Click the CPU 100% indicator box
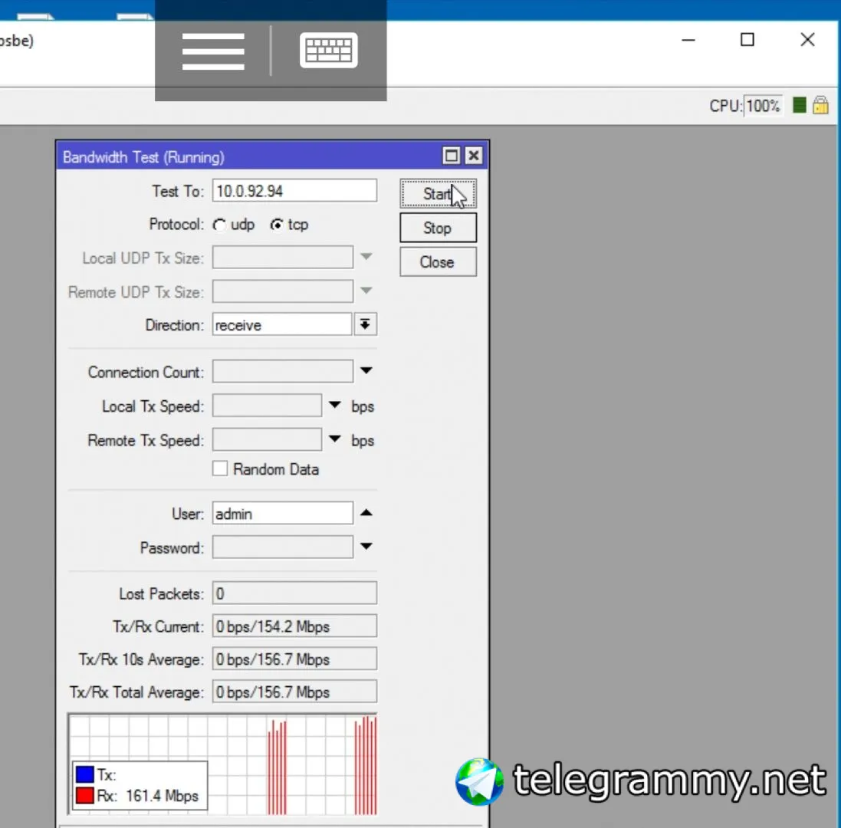Image resolution: width=841 pixels, height=828 pixels. (762, 106)
